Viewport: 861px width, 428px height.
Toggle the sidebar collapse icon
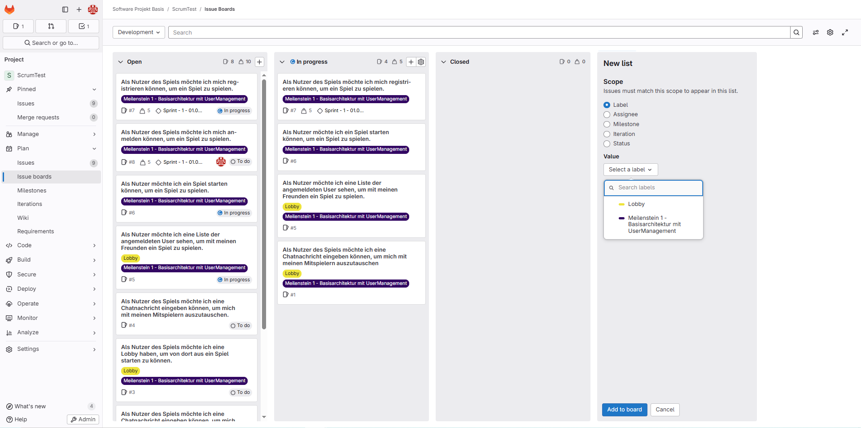tap(65, 9)
